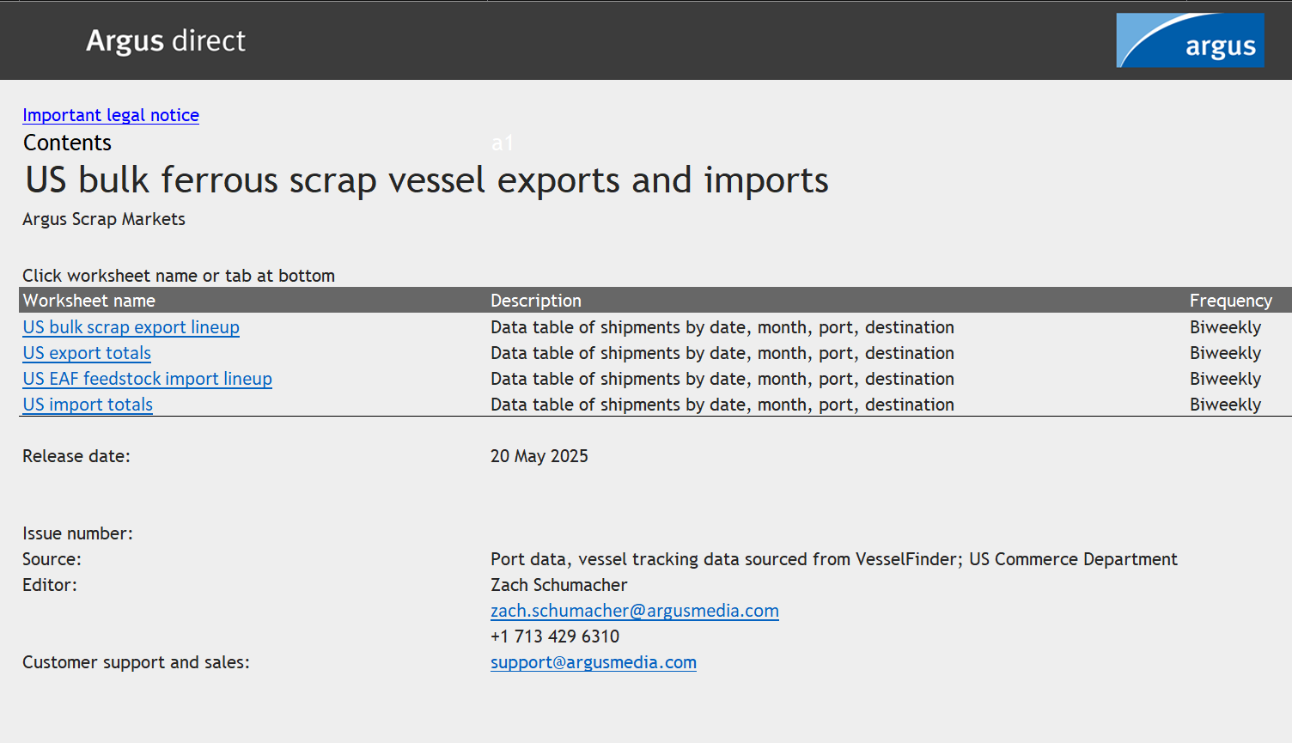Open the US EAF feedstock import lineup link
Viewport: 1292px width, 743px height.
(147, 379)
